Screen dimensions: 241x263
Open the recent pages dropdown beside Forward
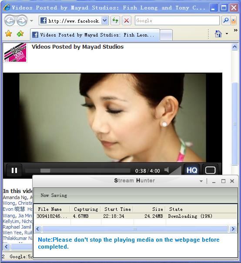coord(31,21)
